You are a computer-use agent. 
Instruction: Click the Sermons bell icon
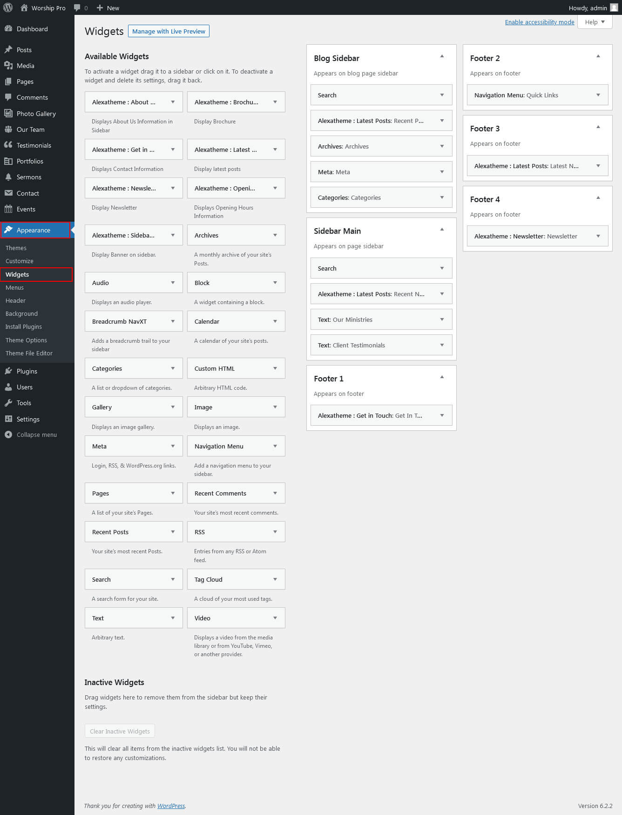pos(8,177)
